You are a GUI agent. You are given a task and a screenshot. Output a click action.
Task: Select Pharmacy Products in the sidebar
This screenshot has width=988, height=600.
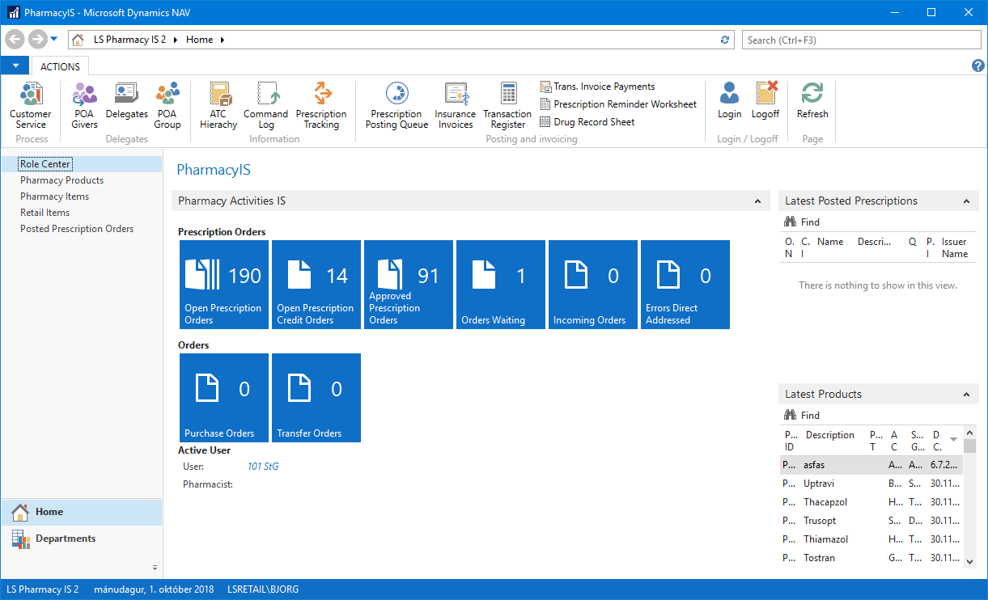(61, 180)
